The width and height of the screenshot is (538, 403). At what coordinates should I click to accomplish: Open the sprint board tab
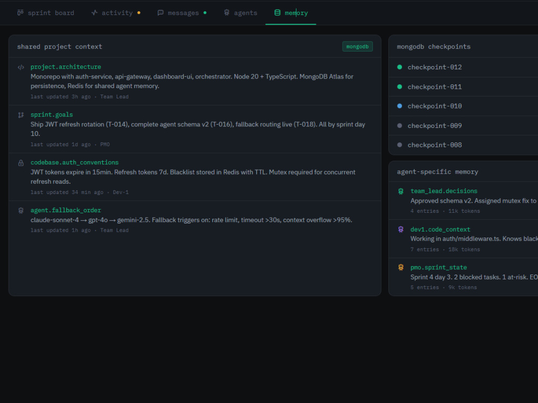(46, 13)
